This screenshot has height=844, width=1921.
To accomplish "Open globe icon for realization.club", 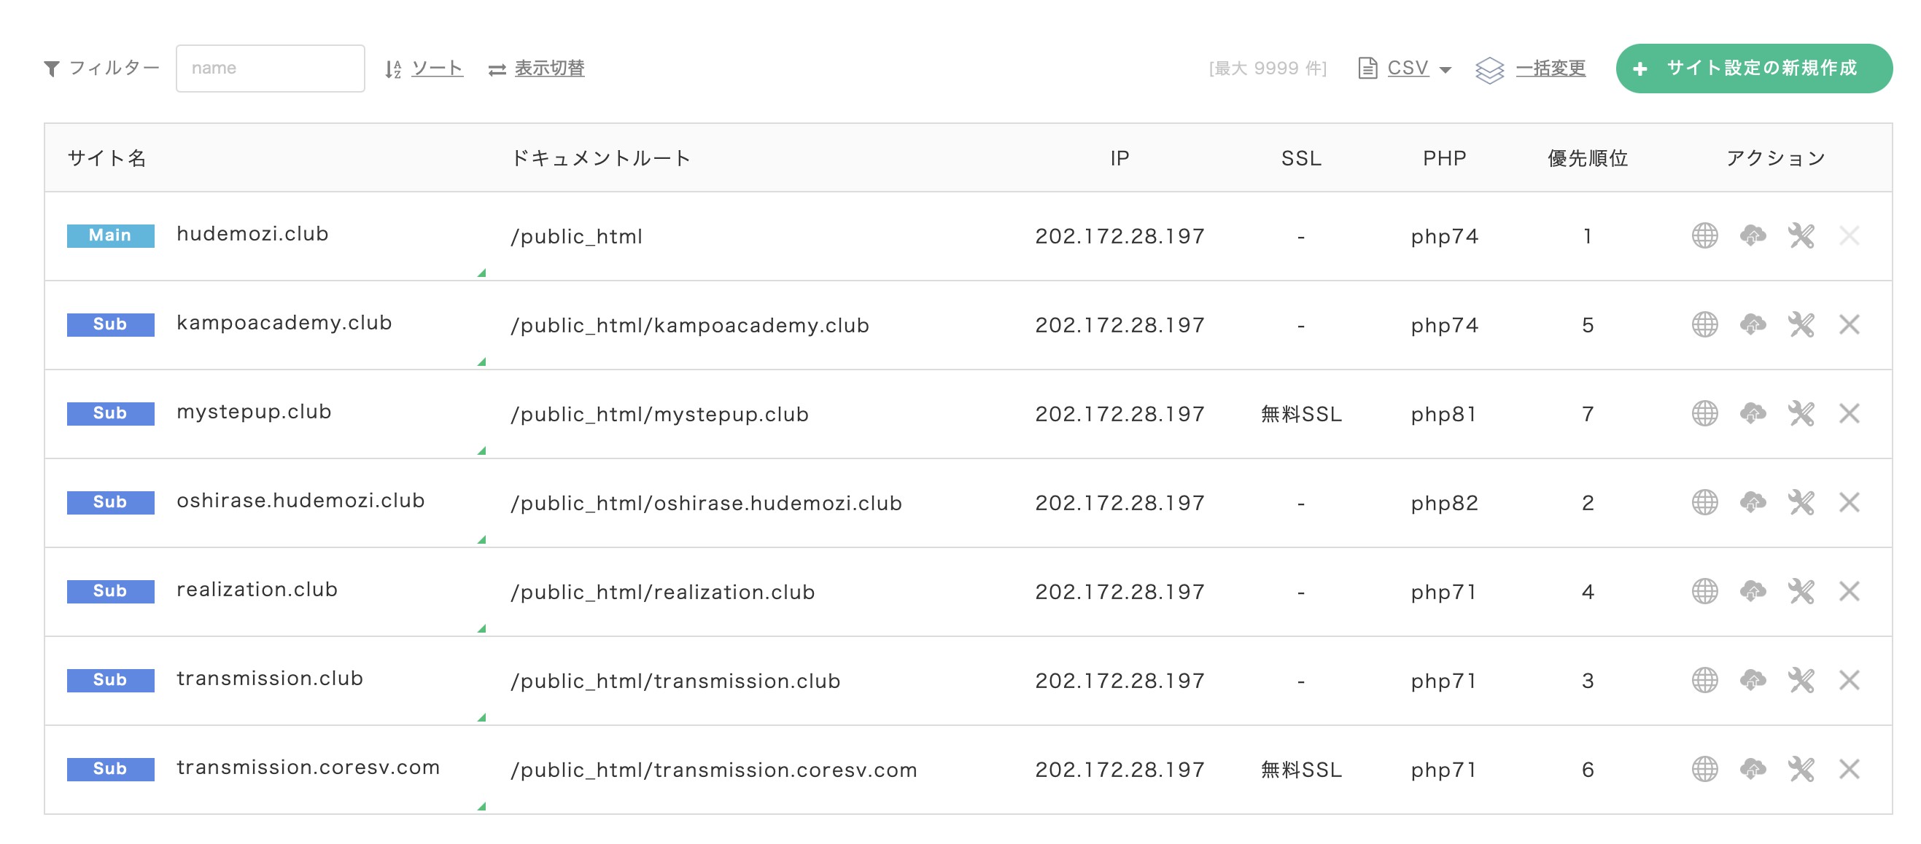I will click(x=1704, y=592).
